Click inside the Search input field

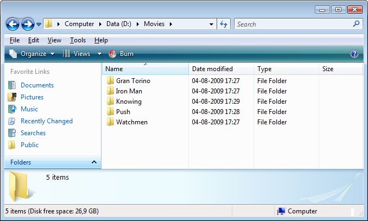293,24
